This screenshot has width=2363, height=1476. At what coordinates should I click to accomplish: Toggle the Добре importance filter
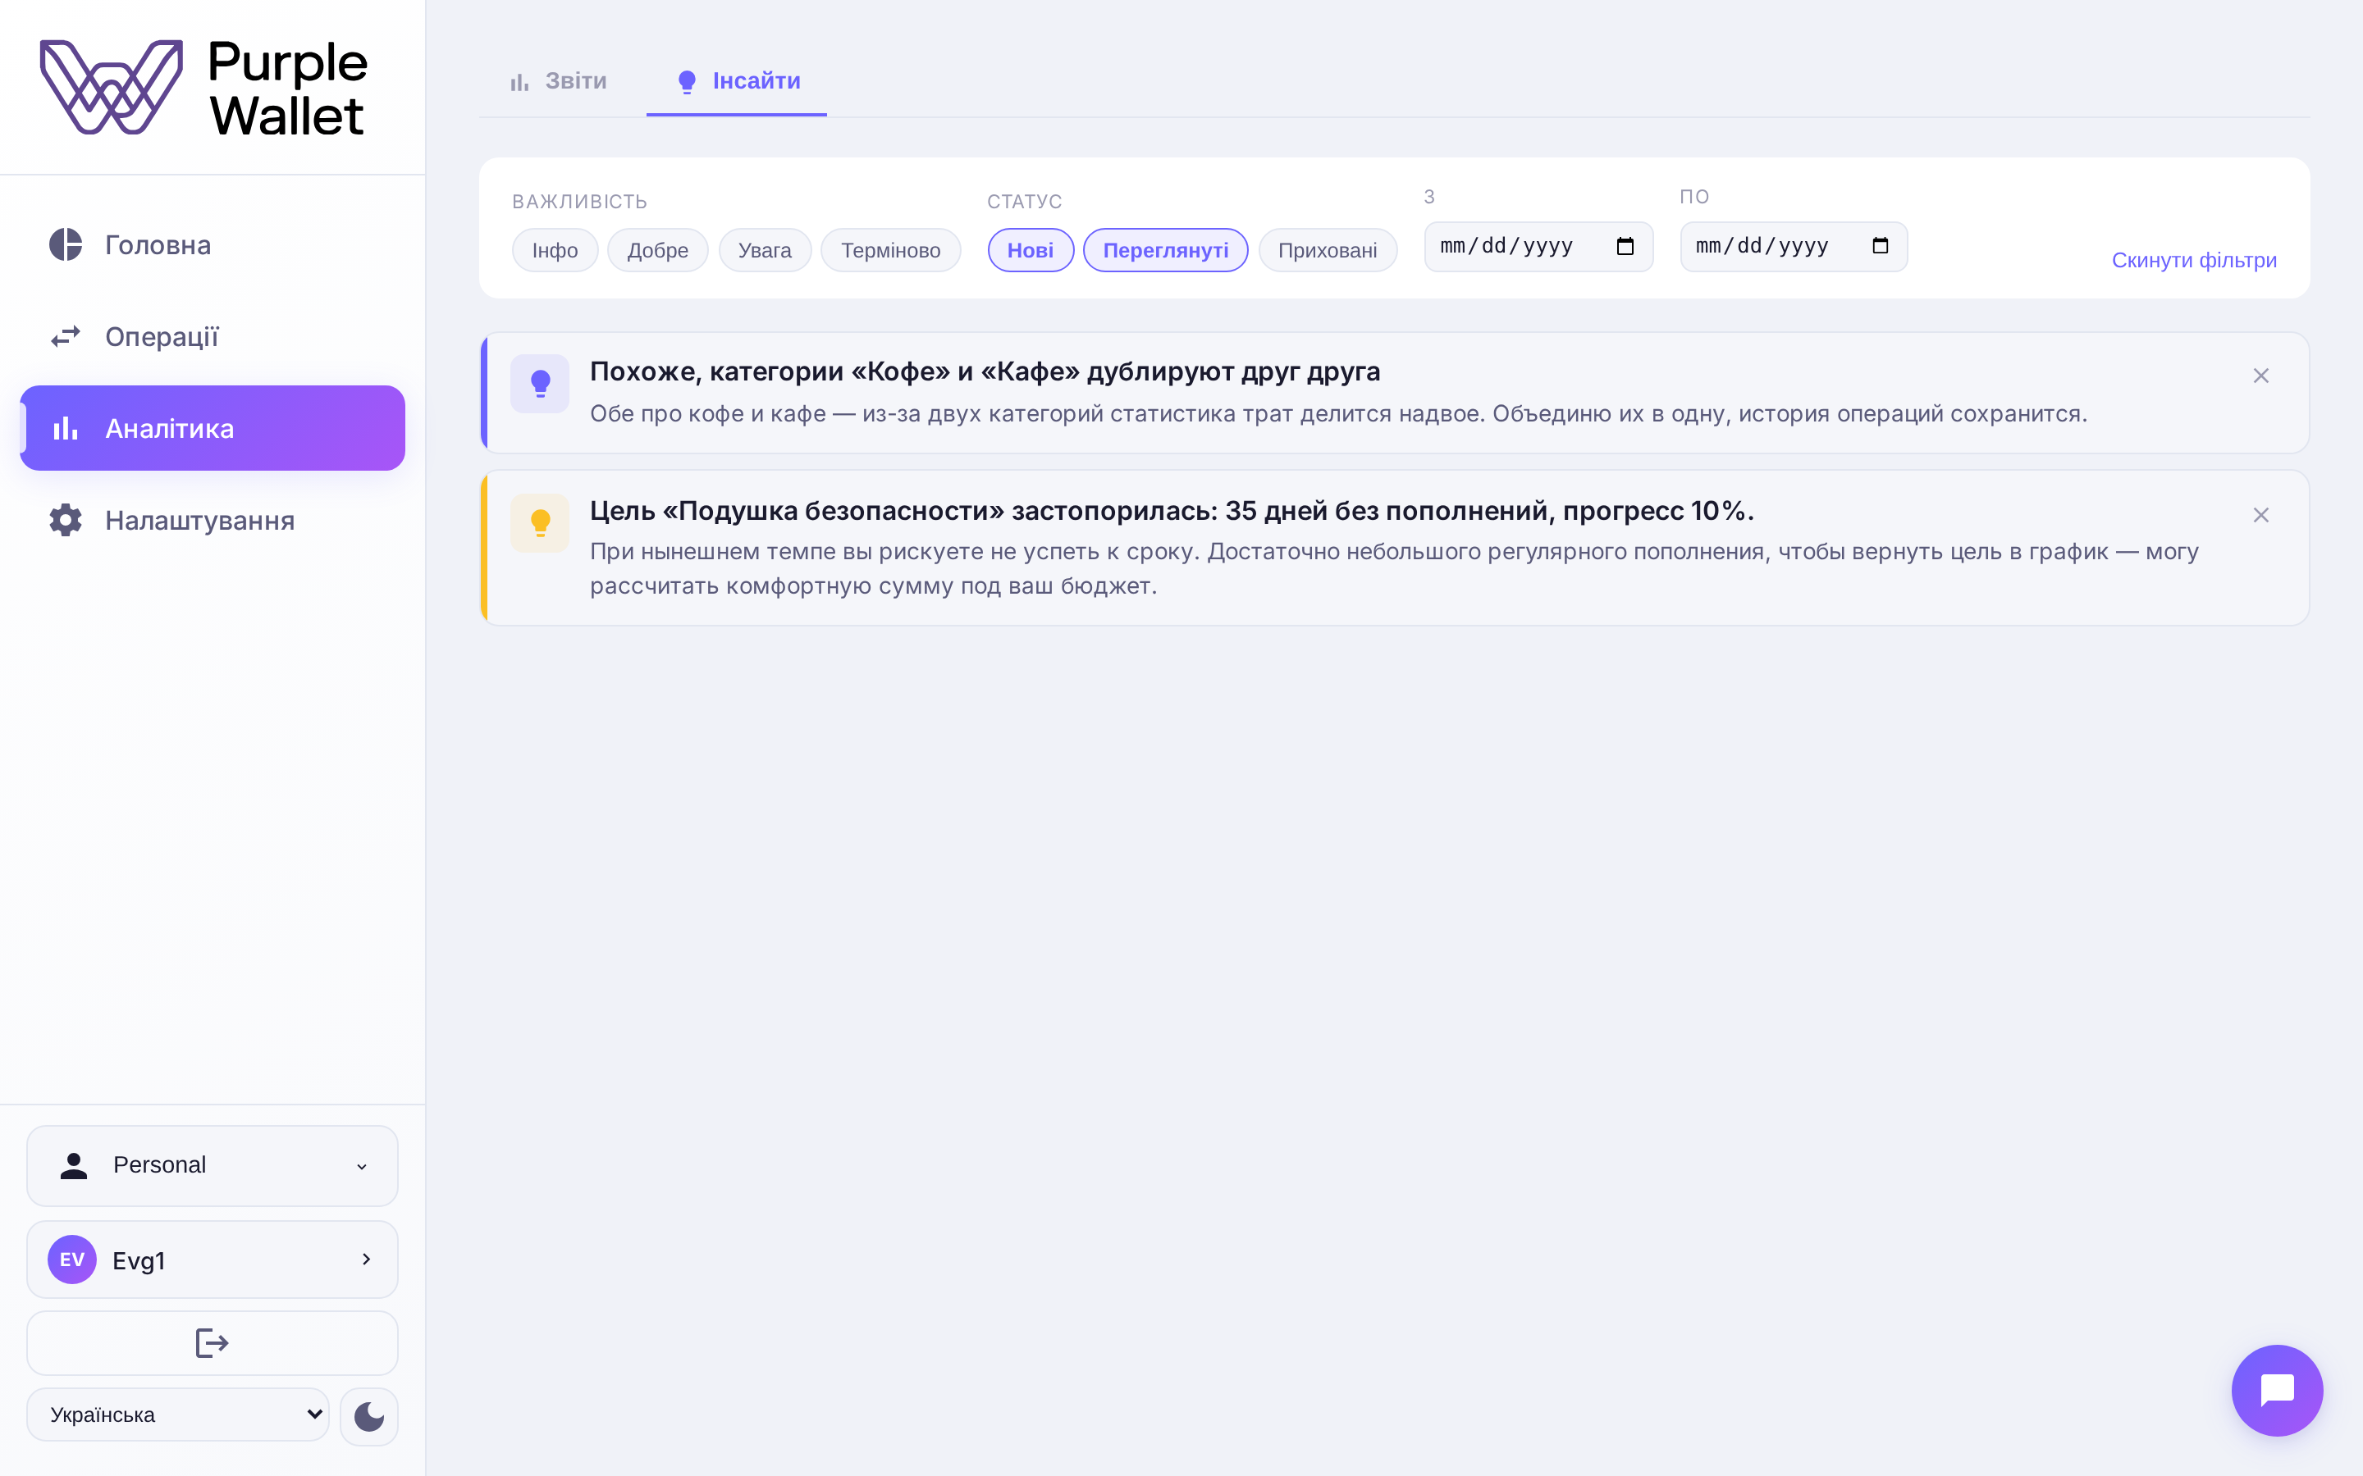click(657, 250)
